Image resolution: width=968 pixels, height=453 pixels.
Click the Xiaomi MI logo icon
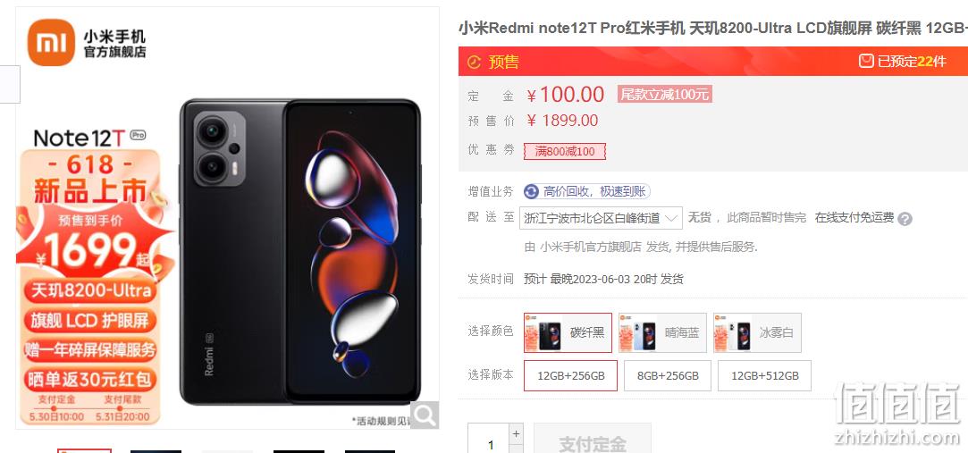coord(51,43)
